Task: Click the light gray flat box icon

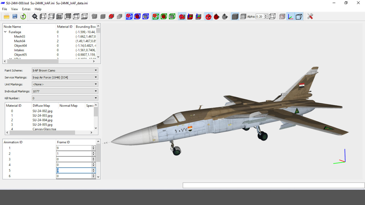Action: [119, 17]
